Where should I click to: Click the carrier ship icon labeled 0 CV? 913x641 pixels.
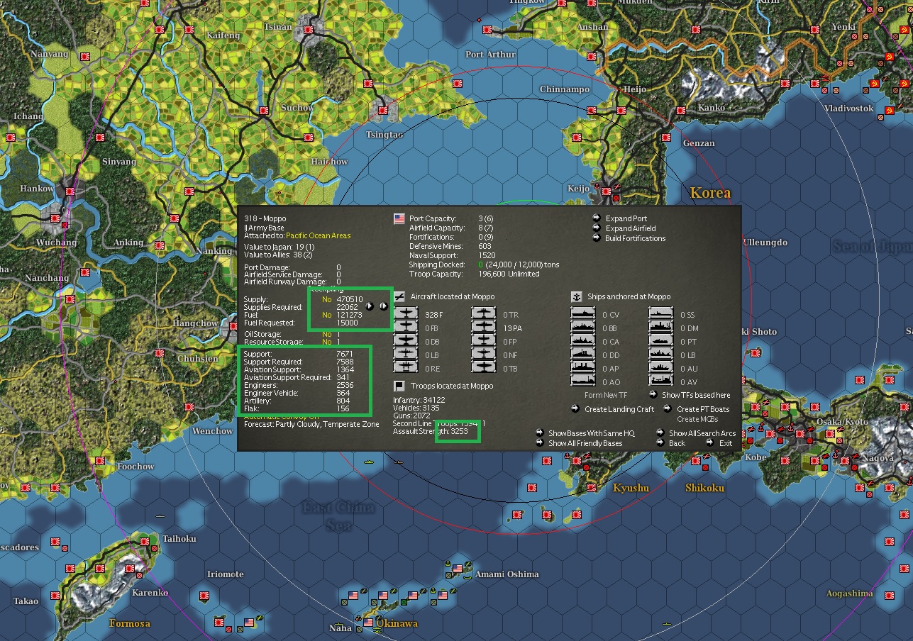tap(583, 314)
